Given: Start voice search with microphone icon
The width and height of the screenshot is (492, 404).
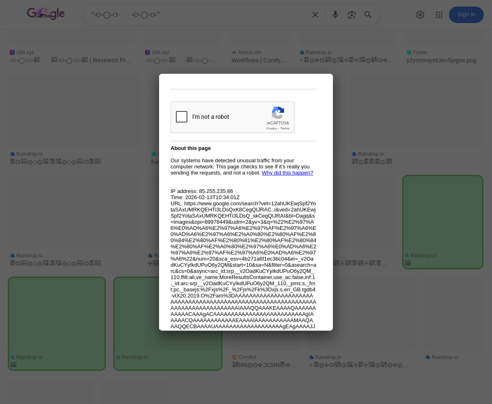Looking at the screenshot, I should pos(335,15).
